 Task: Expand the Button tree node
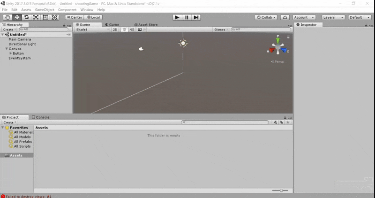pyautogui.click(x=10, y=53)
